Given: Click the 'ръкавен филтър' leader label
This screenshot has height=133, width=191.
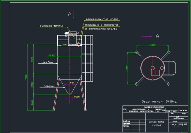Looking at the screenshot, I should point(52,26).
